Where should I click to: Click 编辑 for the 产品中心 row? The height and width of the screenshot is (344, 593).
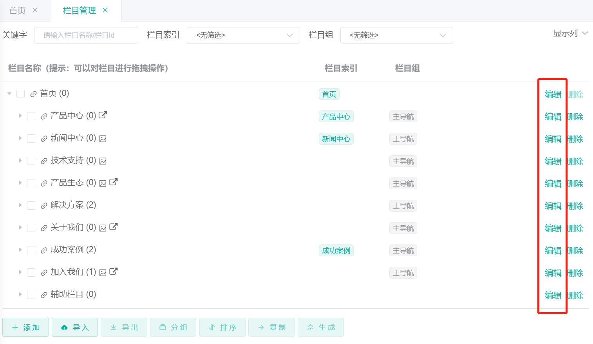[553, 117]
